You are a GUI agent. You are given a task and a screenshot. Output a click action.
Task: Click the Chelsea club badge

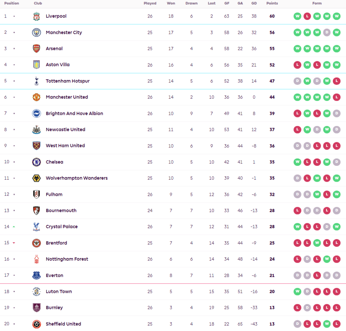point(36,162)
